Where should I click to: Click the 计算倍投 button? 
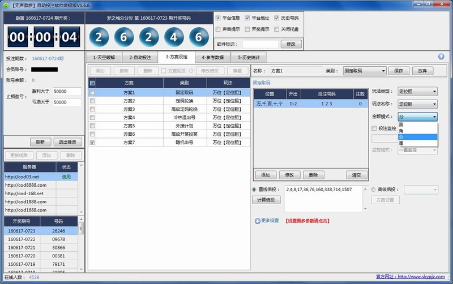coord(266,200)
